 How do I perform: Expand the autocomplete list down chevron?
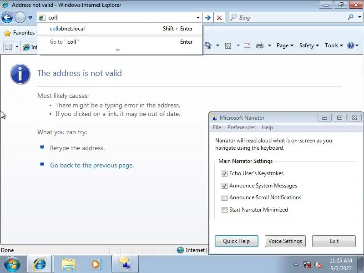117,50
